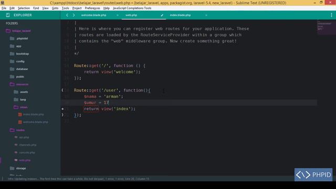Go to next tab with right arrow
Image resolution: width=336 pixels, height=189 pixels.
point(73,15)
